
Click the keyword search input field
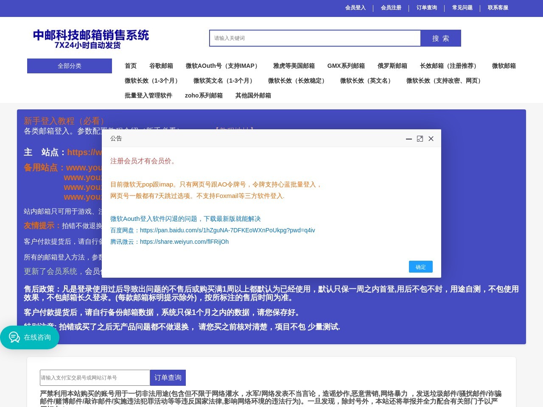pyautogui.click(x=315, y=38)
